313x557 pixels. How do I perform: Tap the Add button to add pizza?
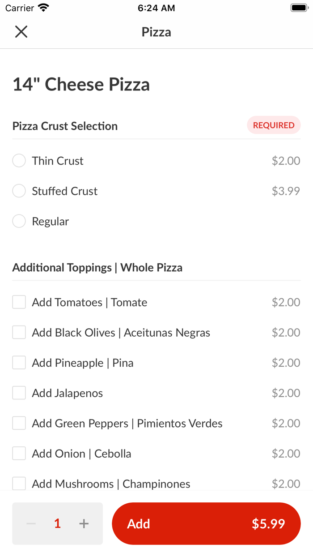(139, 523)
